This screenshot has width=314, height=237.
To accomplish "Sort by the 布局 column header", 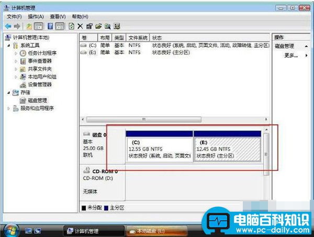I will click(105, 38).
